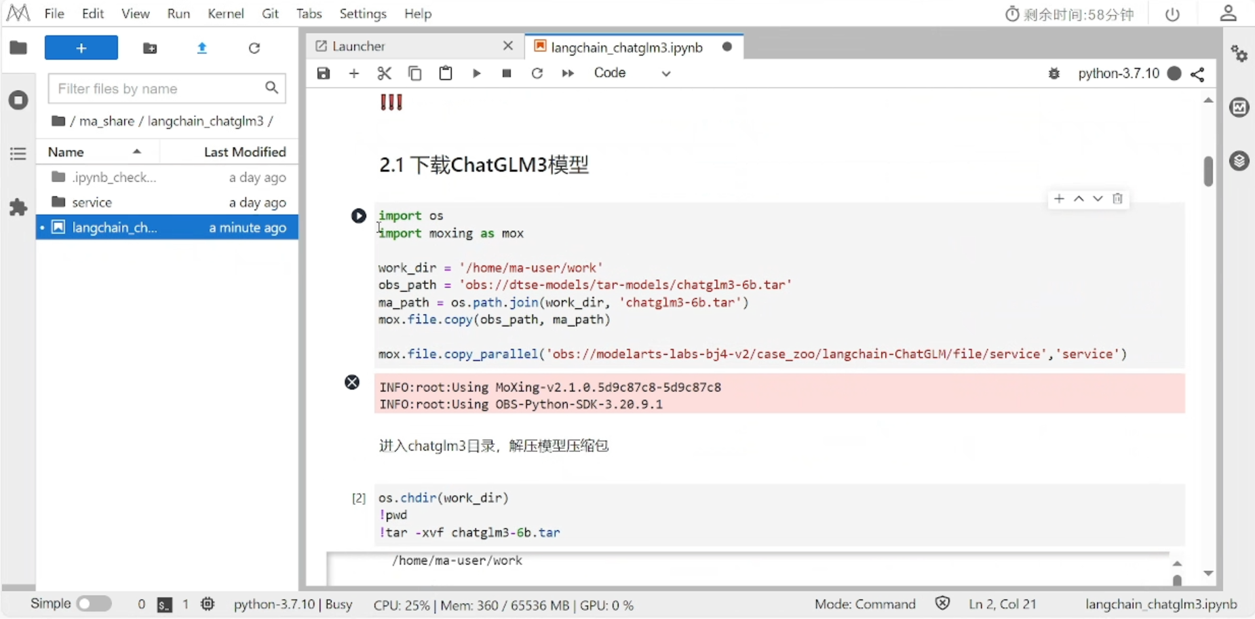The height and width of the screenshot is (619, 1255).
Task: Move the cell down
Action: tap(1098, 199)
